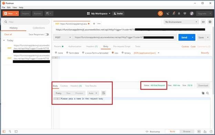
Task: Select the raw body radio
Action: (113, 53)
